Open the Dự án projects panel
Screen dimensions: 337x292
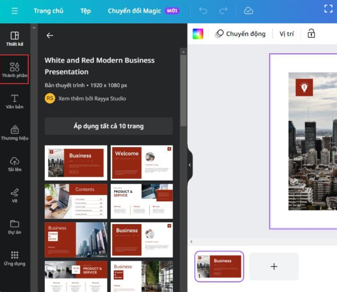15,227
